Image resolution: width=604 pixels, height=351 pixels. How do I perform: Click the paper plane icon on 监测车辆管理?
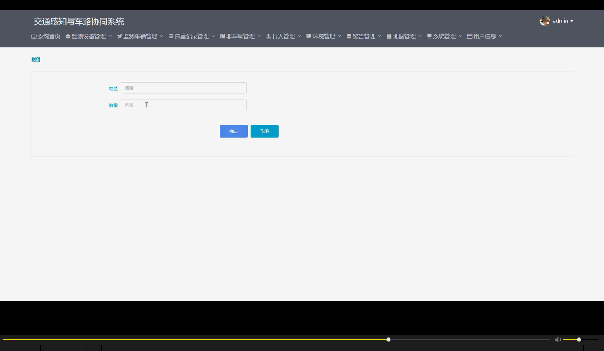click(119, 36)
